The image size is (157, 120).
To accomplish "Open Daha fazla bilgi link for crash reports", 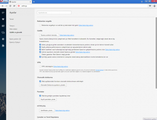I will pos(83,52).
